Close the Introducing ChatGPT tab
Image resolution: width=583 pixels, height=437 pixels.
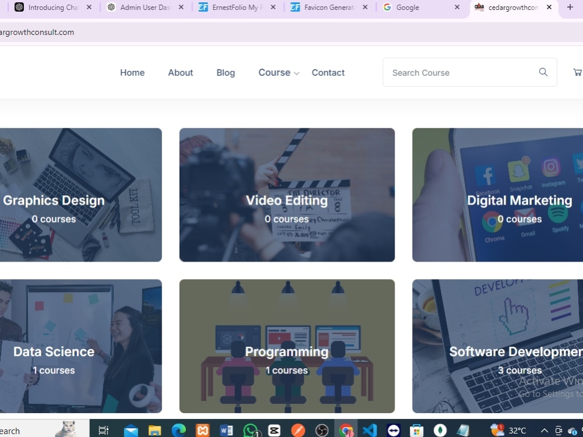point(89,7)
